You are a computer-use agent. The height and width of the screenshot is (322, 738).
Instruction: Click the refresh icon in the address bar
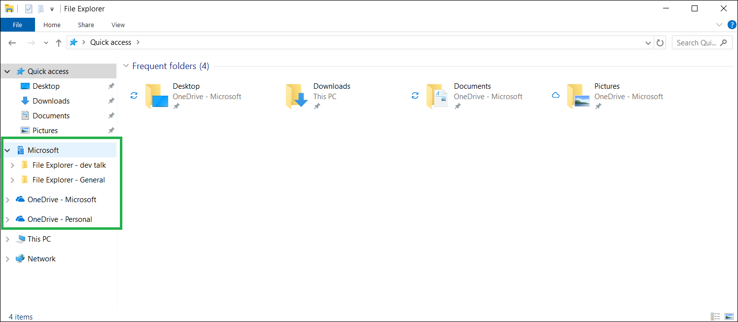tap(660, 42)
